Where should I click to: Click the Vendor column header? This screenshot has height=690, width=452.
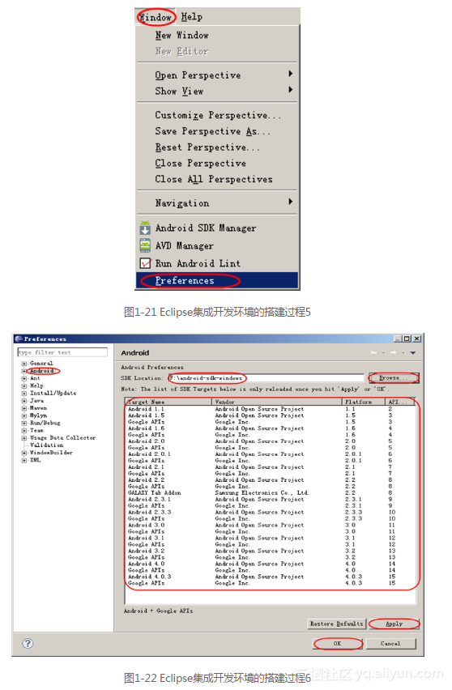click(277, 402)
